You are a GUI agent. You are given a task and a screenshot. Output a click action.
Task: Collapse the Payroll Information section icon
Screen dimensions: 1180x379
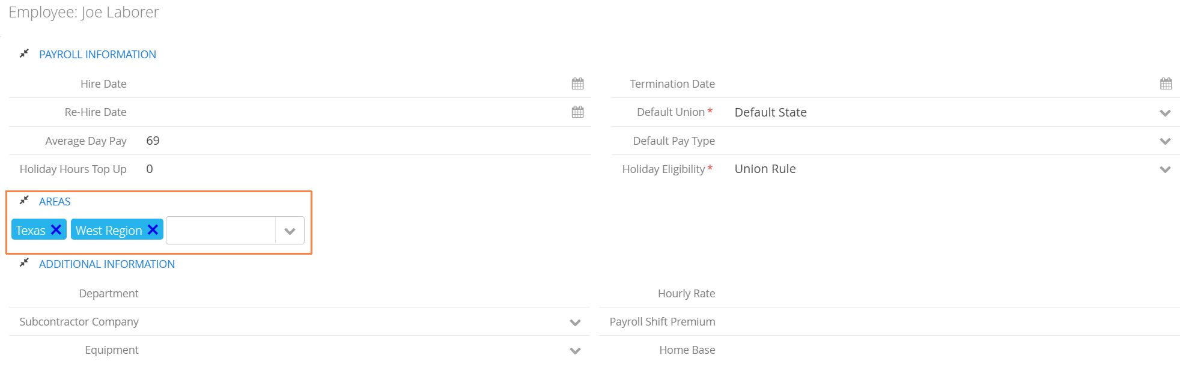[24, 53]
